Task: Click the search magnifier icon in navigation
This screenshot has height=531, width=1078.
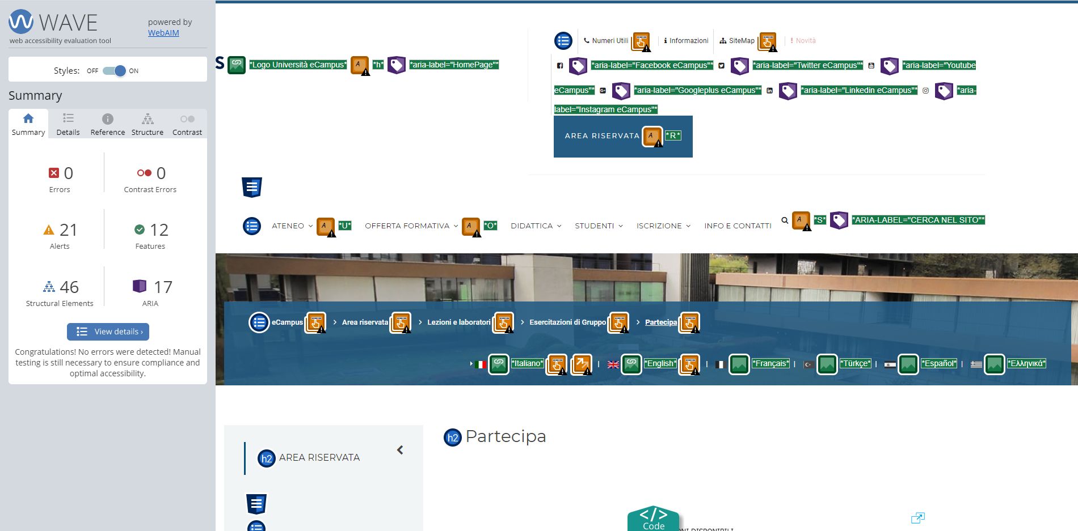Action: (785, 220)
